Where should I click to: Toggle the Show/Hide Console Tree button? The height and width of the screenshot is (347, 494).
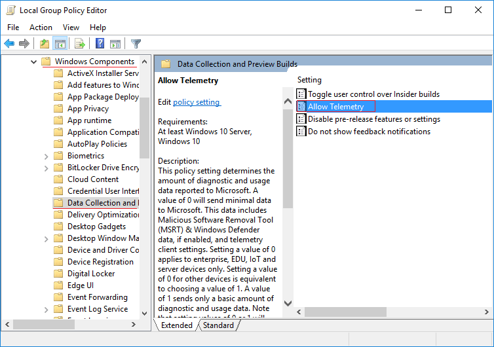[x=60, y=44]
